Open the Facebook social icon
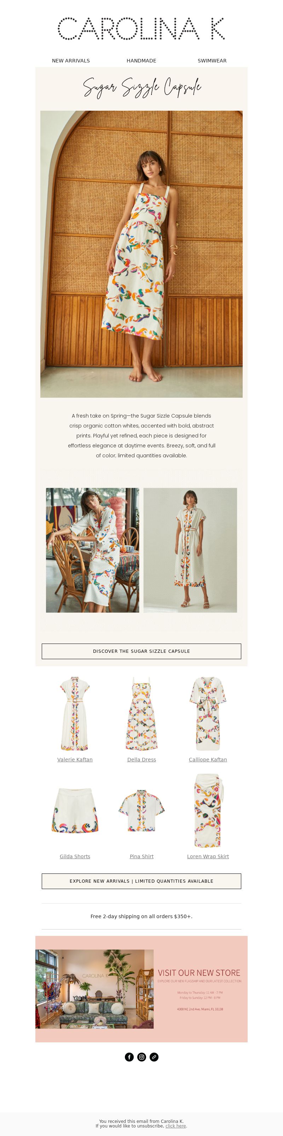 [x=129, y=1057]
